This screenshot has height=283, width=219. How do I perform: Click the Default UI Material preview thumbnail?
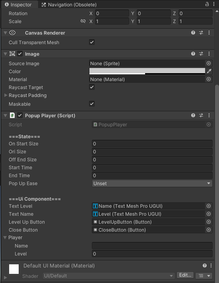click(x=14, y=269)
